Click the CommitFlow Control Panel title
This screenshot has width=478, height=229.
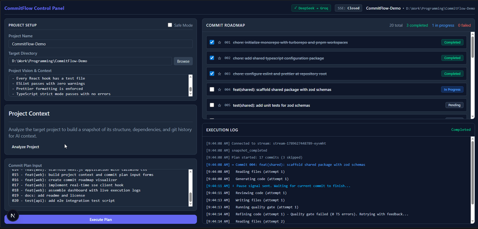click(34, 8)
